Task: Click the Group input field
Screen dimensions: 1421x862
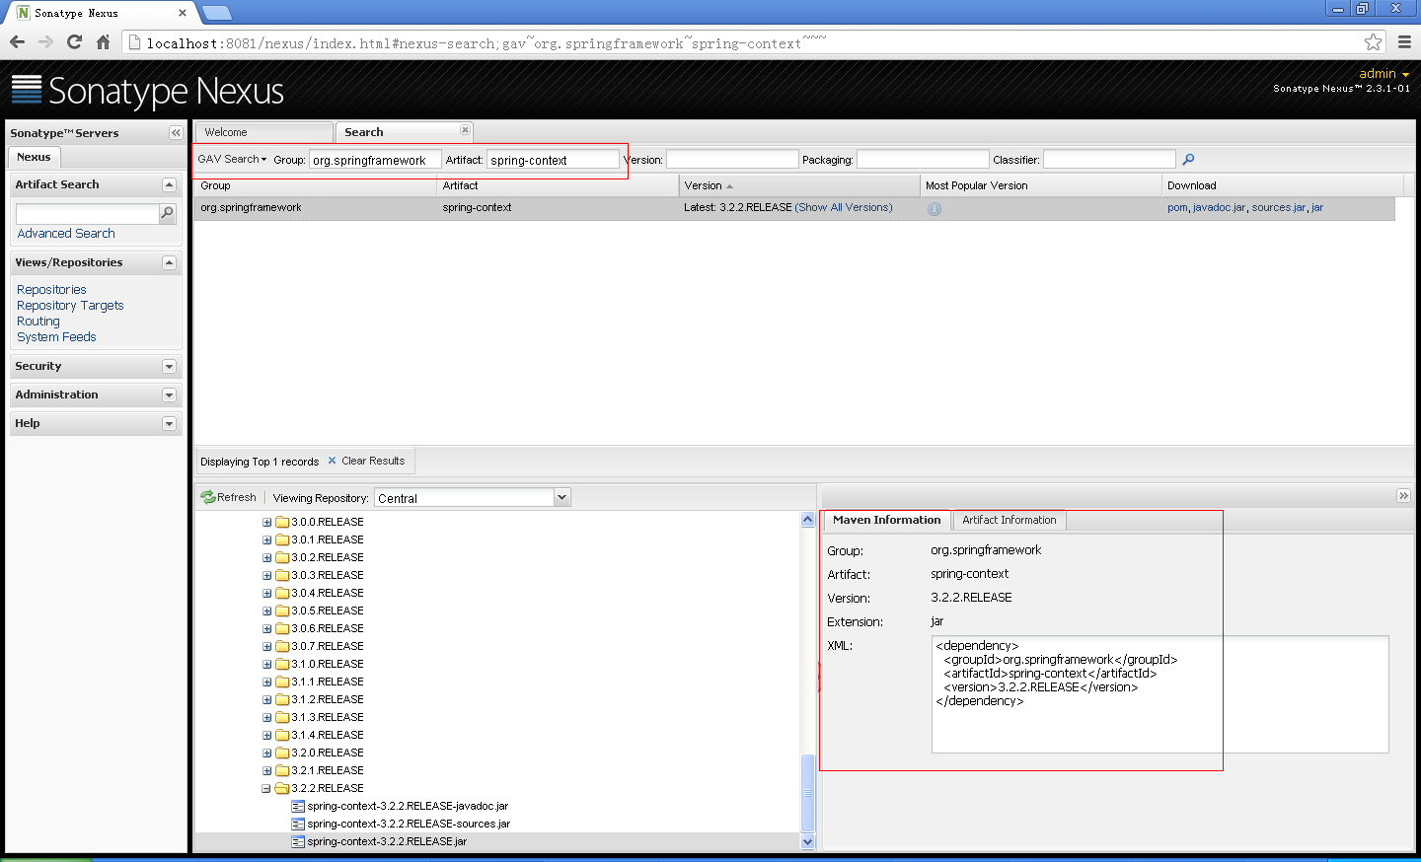Action: (x=375, y=159)
